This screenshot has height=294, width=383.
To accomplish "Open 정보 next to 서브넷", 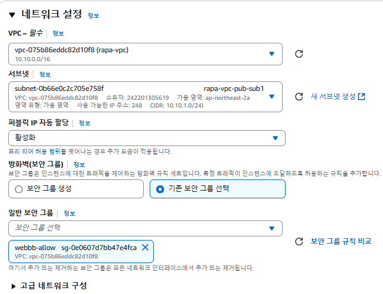I will tap(45, 74).
